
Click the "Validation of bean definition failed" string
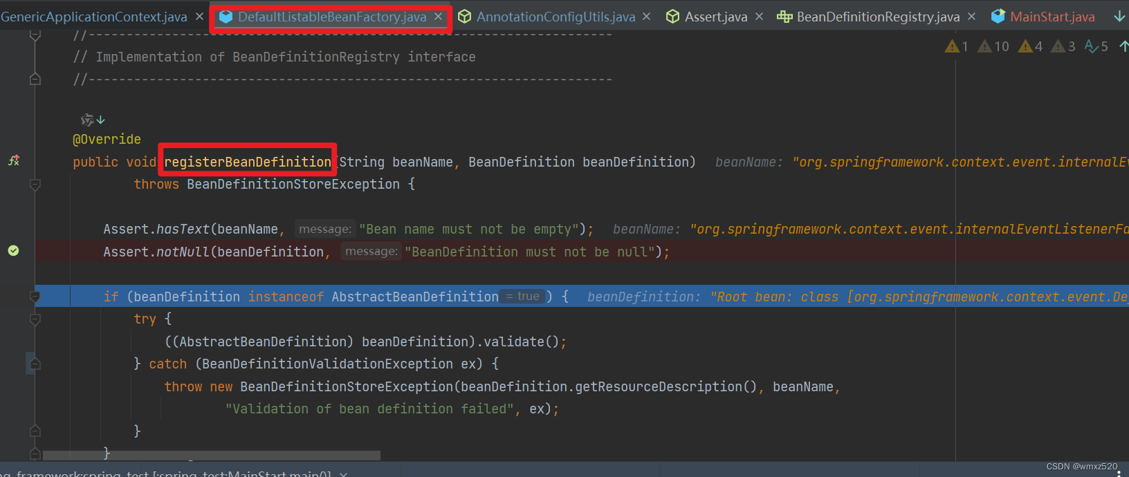369,409
